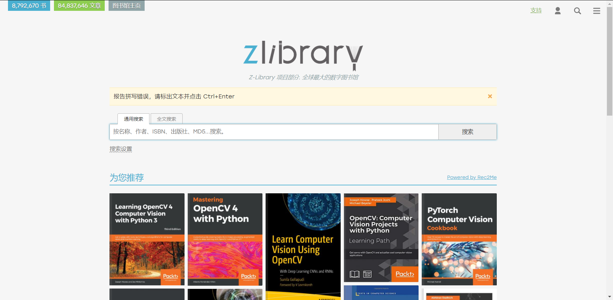Click the 为您推荐 heading

127,177
